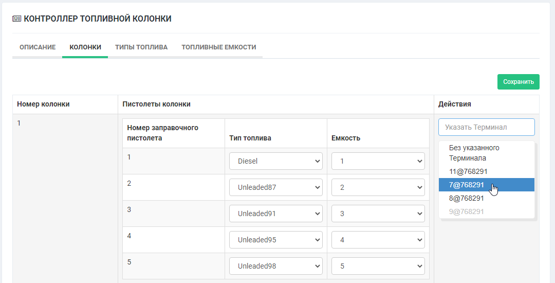The width and height of the screenshot is (555, 283).
Task: Expand the tank dropdown showing value 2
Action: tap(378, 187)
